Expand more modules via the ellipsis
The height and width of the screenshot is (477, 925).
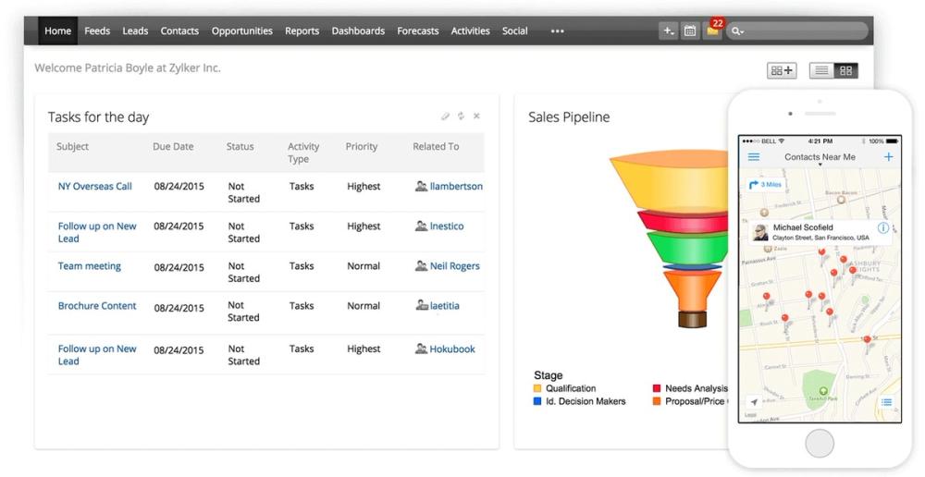[x=558, y=31]
